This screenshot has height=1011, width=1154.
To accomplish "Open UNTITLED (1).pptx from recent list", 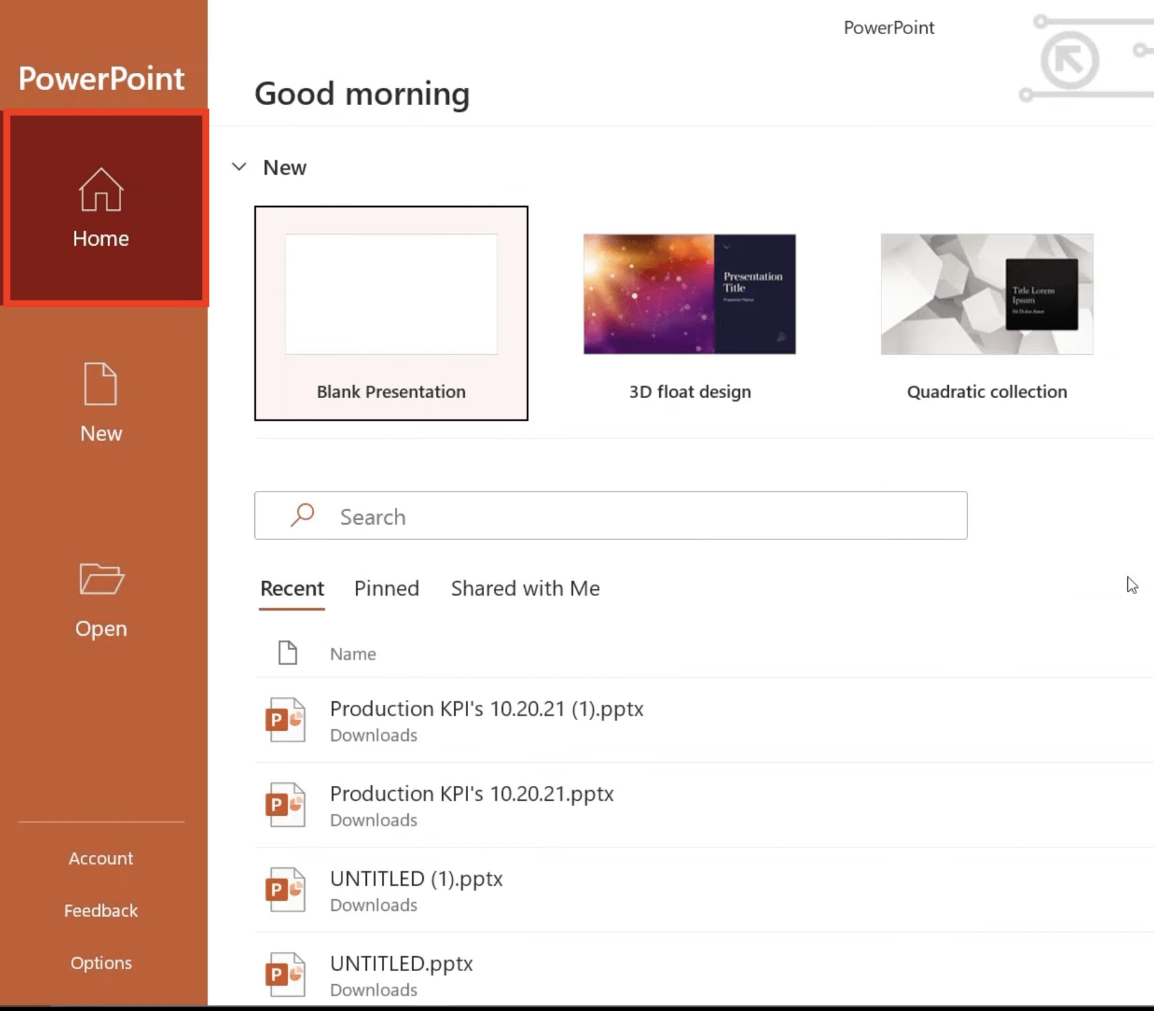I will click(704, 890).
